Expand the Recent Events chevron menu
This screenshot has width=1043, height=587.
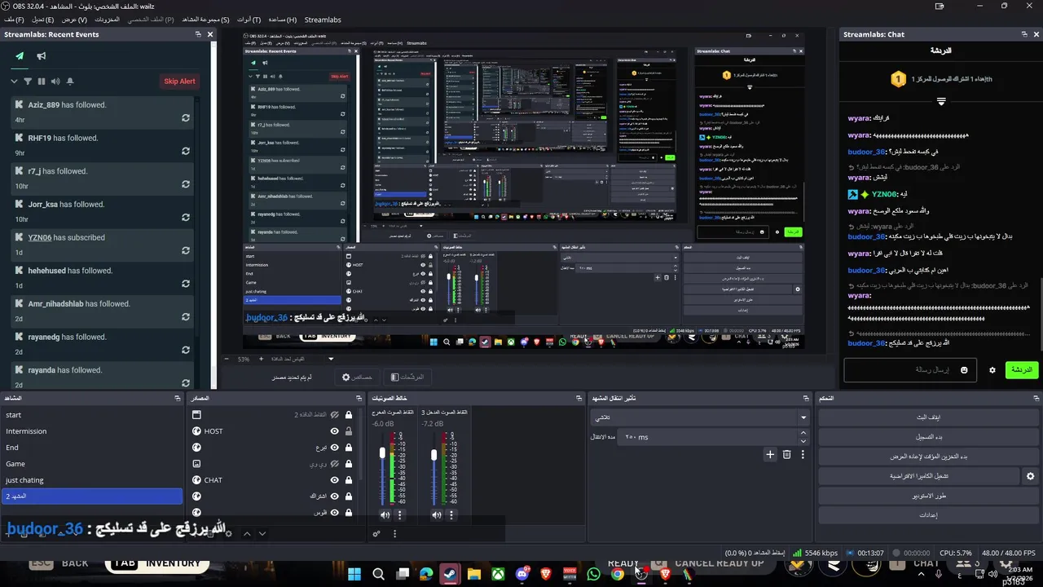point(14,82)
